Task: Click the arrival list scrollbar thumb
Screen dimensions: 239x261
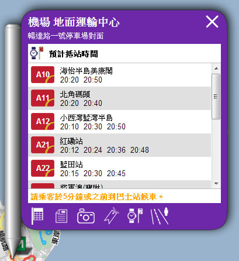Action: click(216, 97)
